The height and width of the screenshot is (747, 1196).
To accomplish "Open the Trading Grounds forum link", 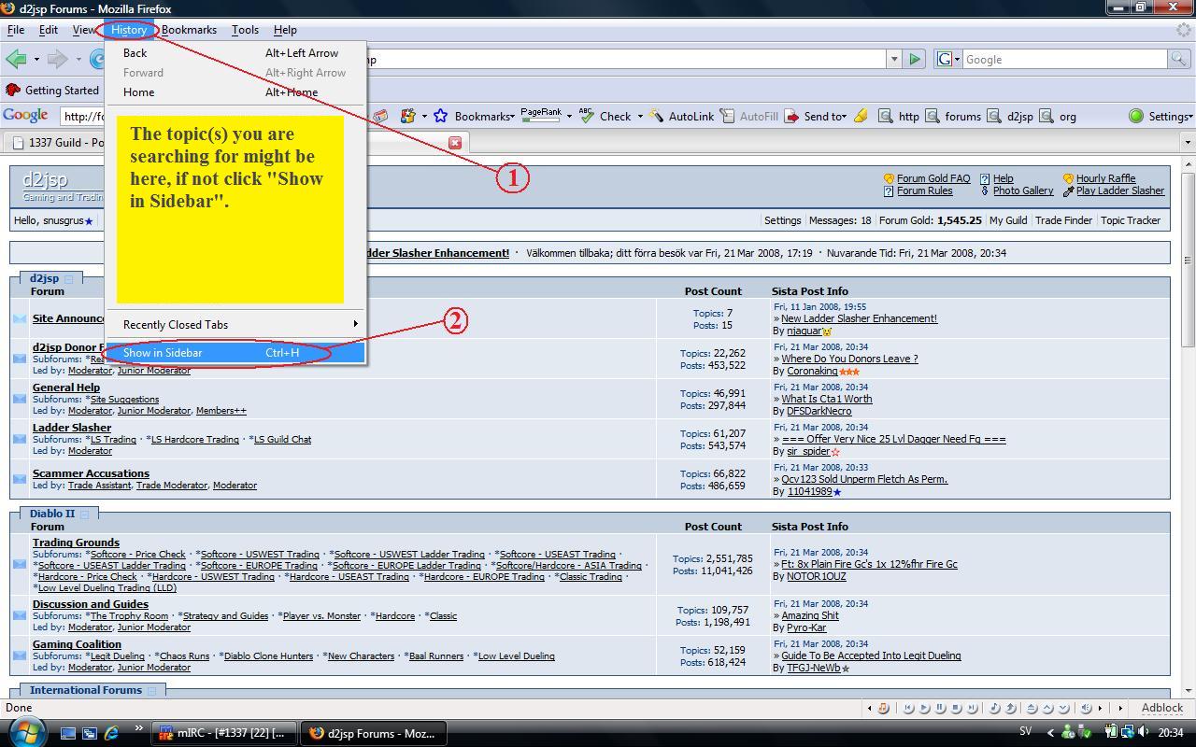I will 76,543.
